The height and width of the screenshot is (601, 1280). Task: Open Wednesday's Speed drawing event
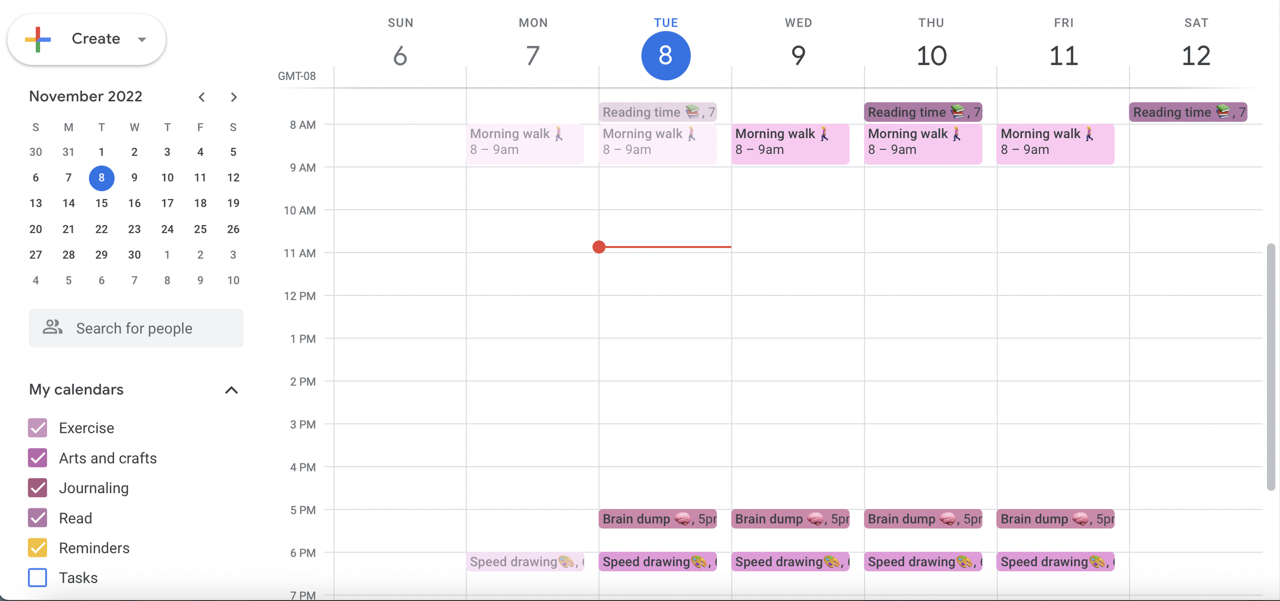[790, 562]
